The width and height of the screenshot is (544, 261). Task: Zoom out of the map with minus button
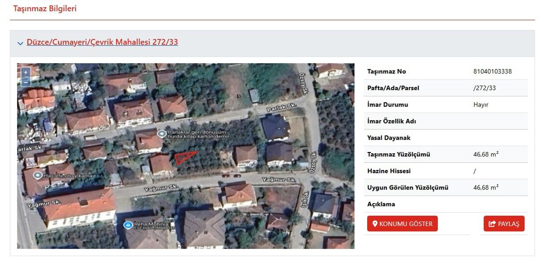(26, 82)
